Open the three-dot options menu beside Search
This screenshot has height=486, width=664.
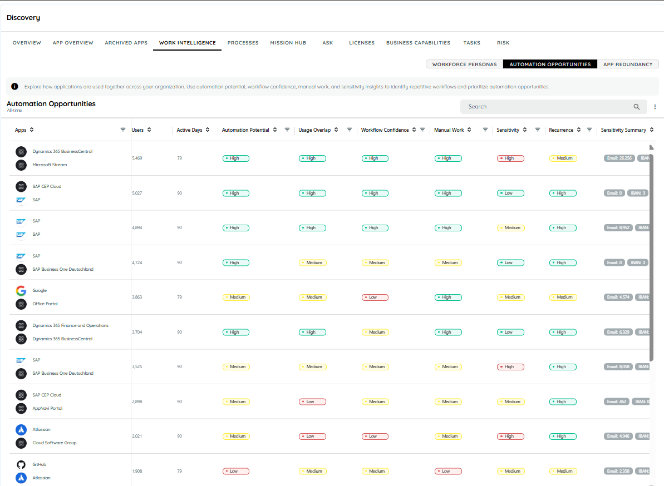tap(655, 107)
